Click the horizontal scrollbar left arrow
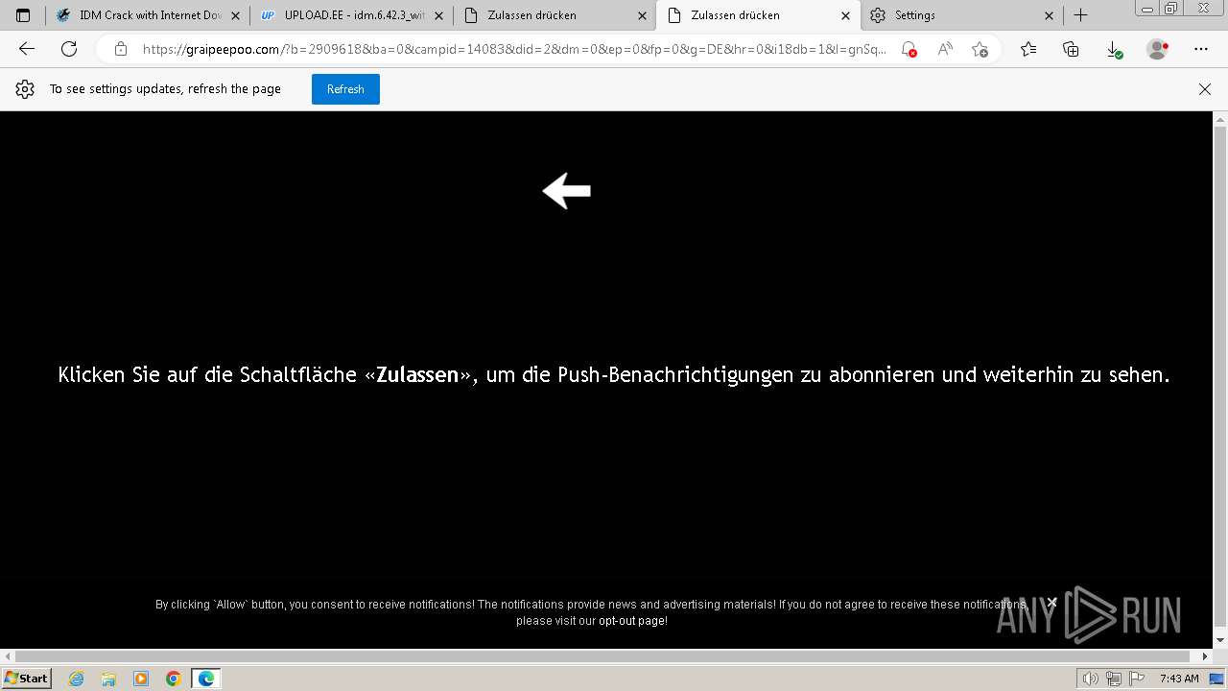The width and height of the screenshot is (1228, 691). tap(8, 656)
